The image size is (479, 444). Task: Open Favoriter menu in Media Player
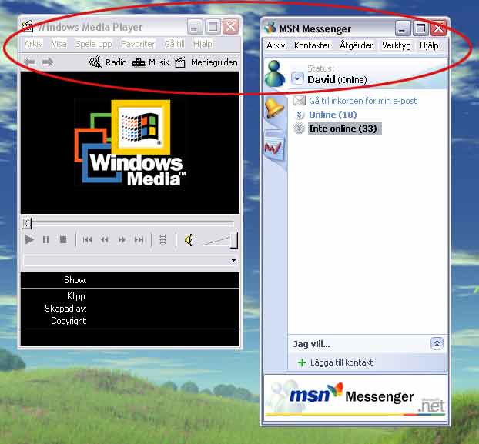click(x=138, y=44)
